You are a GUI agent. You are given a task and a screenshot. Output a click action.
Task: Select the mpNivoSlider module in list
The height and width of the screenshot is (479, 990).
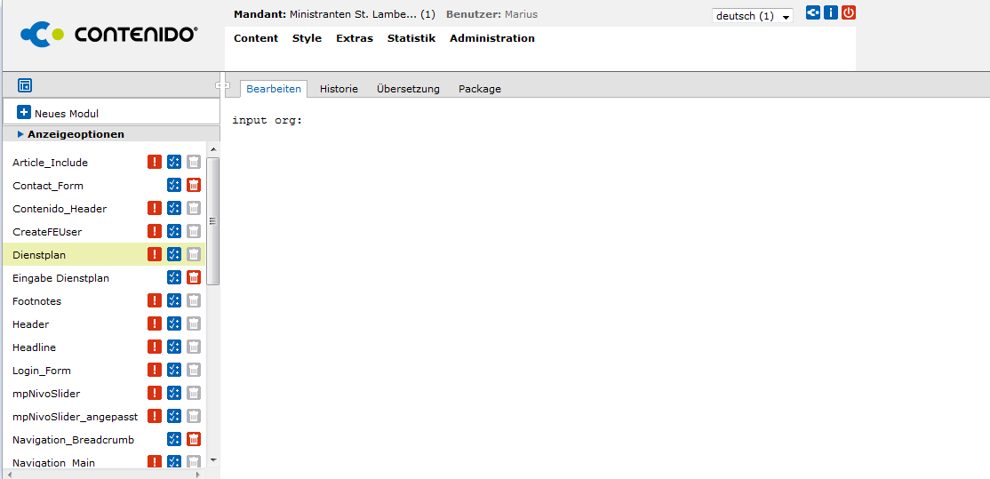(x=46, y=394)
